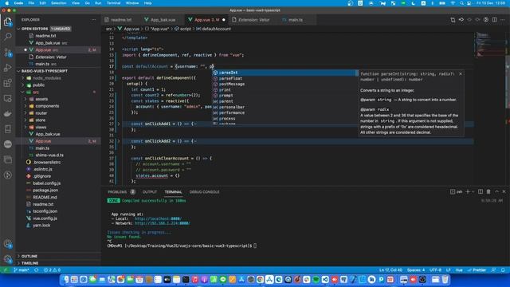Expand the components folder
Screen dimensions: 510x287
pyautogui.click(x=26, y=106)
